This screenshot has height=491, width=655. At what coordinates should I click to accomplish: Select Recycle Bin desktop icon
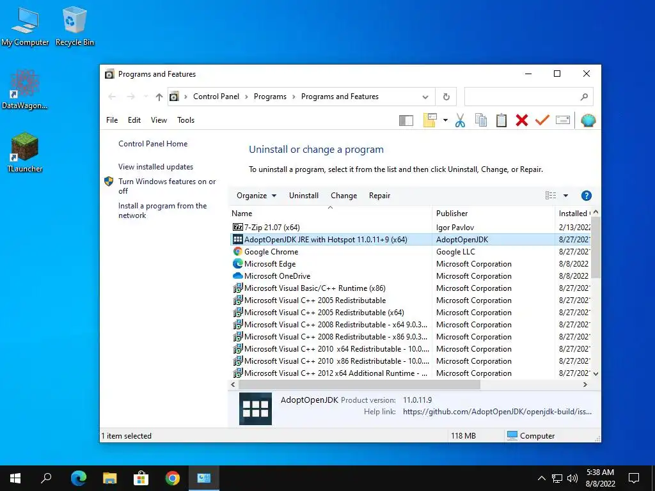click(x=75, y=26)
